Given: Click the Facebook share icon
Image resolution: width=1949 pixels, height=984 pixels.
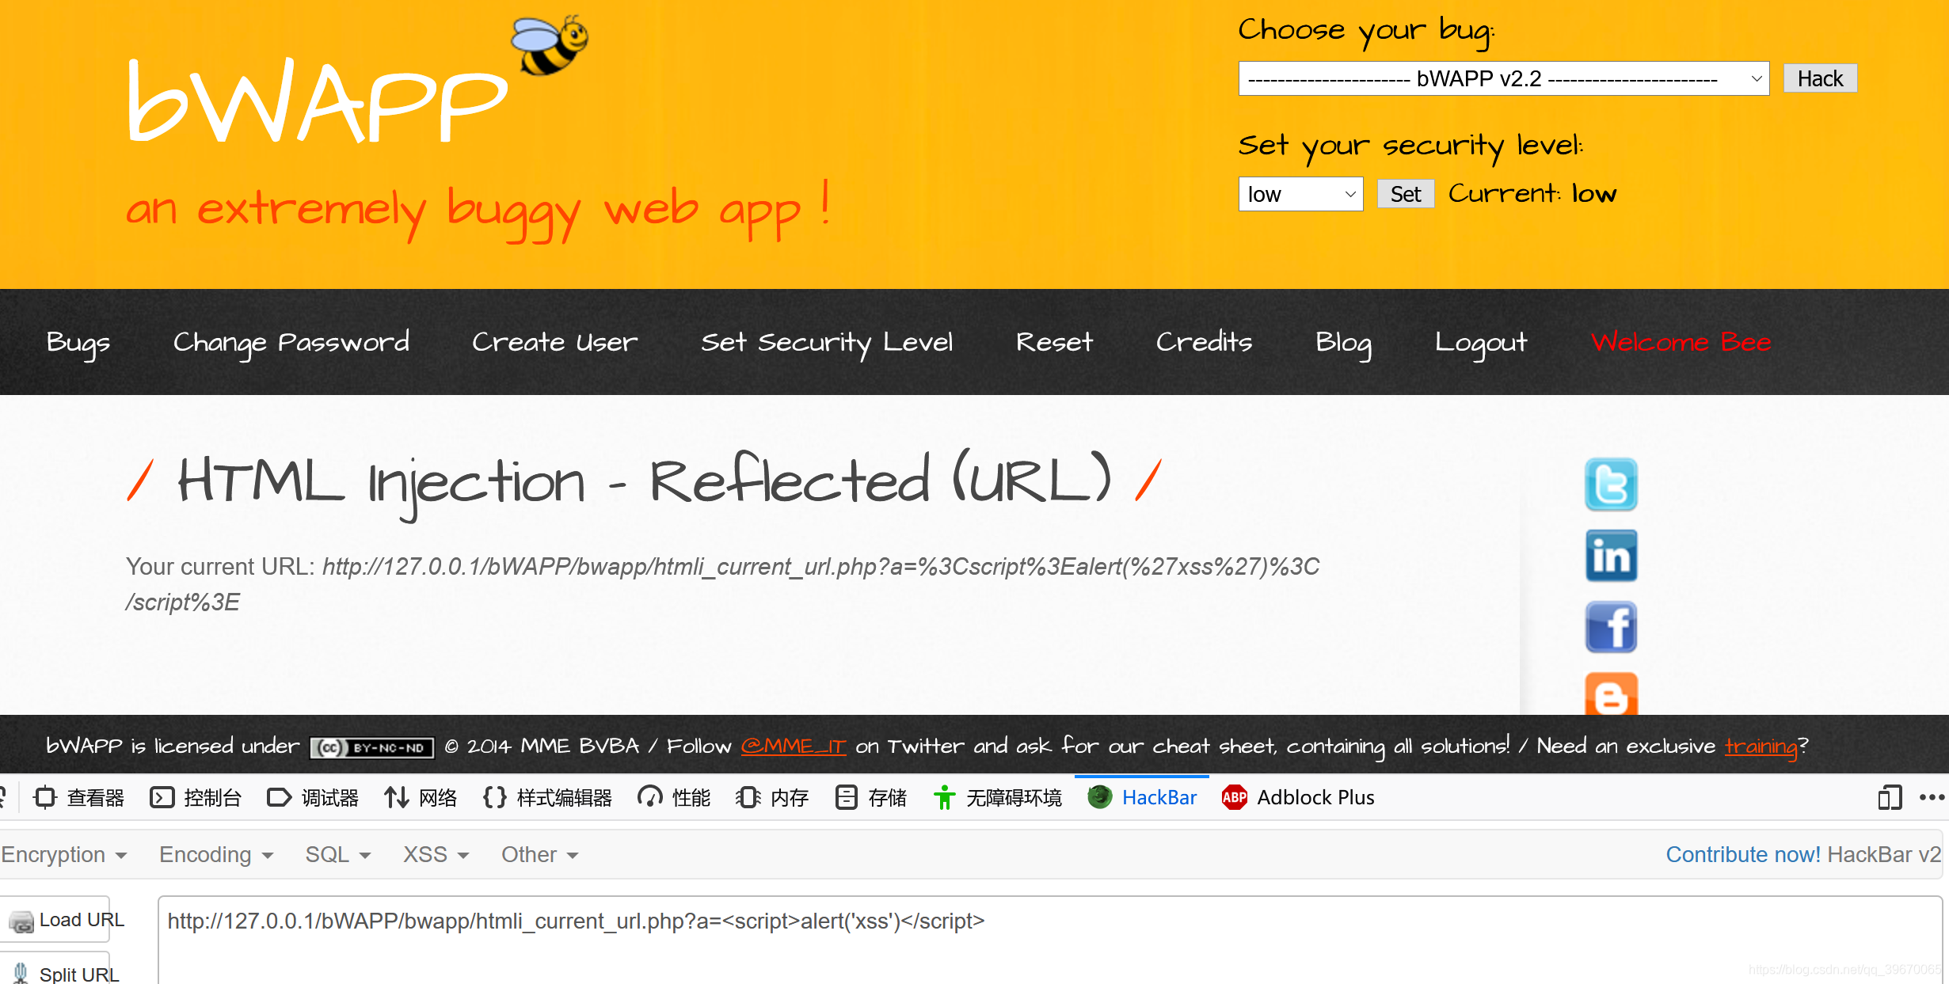Looking at the screenshot, I should coord(1611,627).
